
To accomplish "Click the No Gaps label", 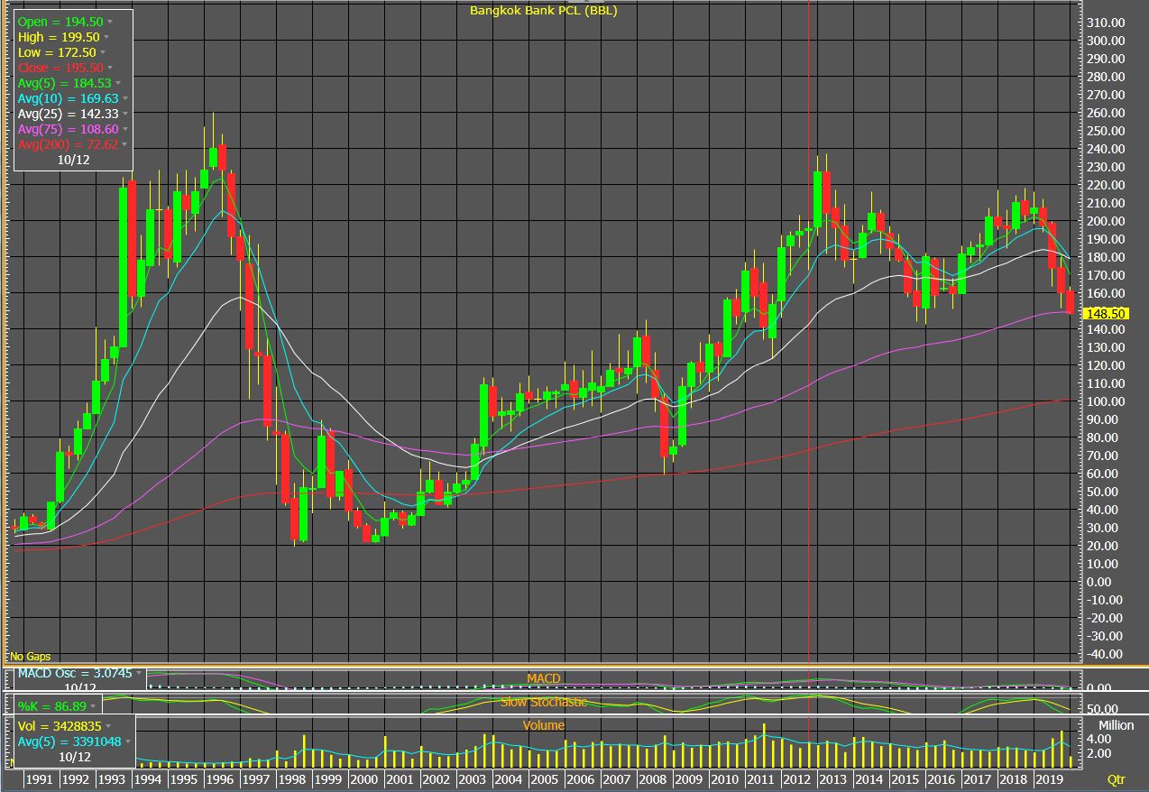I will click(x=32, y=656).
